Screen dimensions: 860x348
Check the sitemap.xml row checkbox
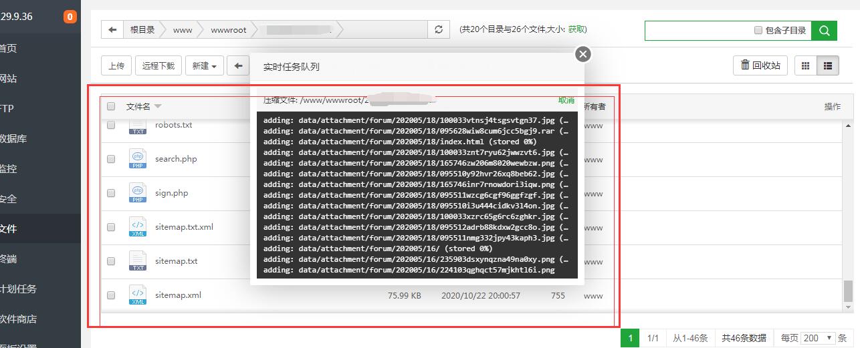111,295
